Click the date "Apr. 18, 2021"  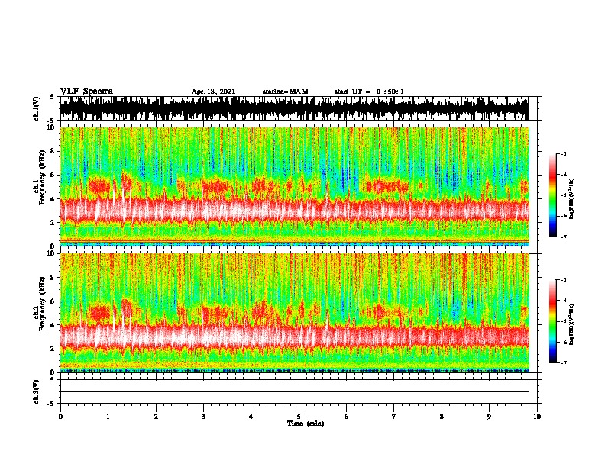click(x=213, y=92)
